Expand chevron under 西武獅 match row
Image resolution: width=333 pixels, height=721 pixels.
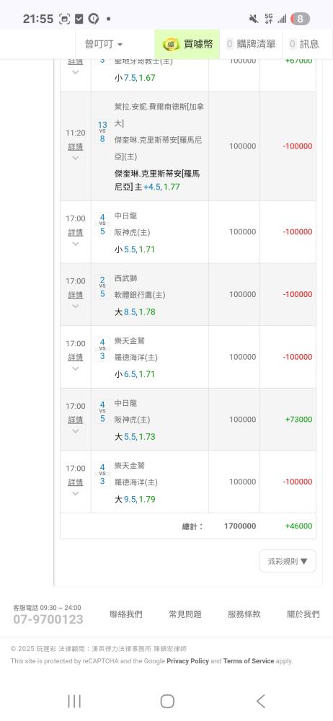point(76,306)
